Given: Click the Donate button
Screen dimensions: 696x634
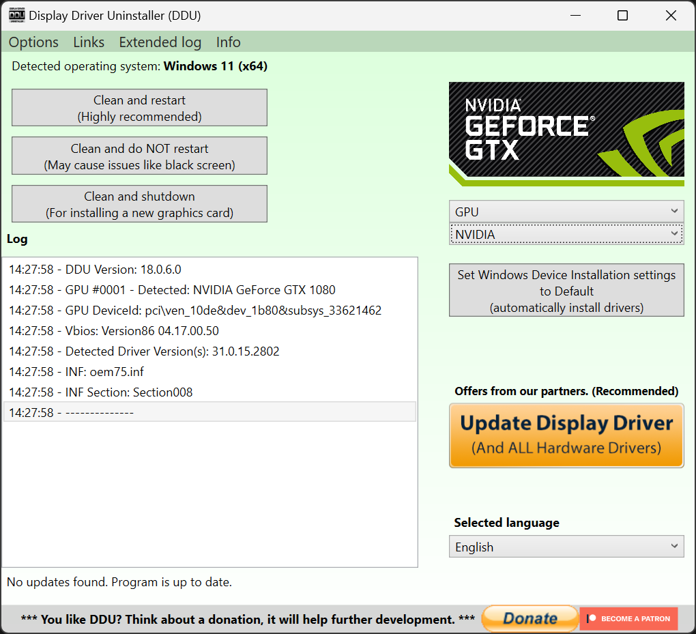Looking at the screenshot, I should point(530,618).
